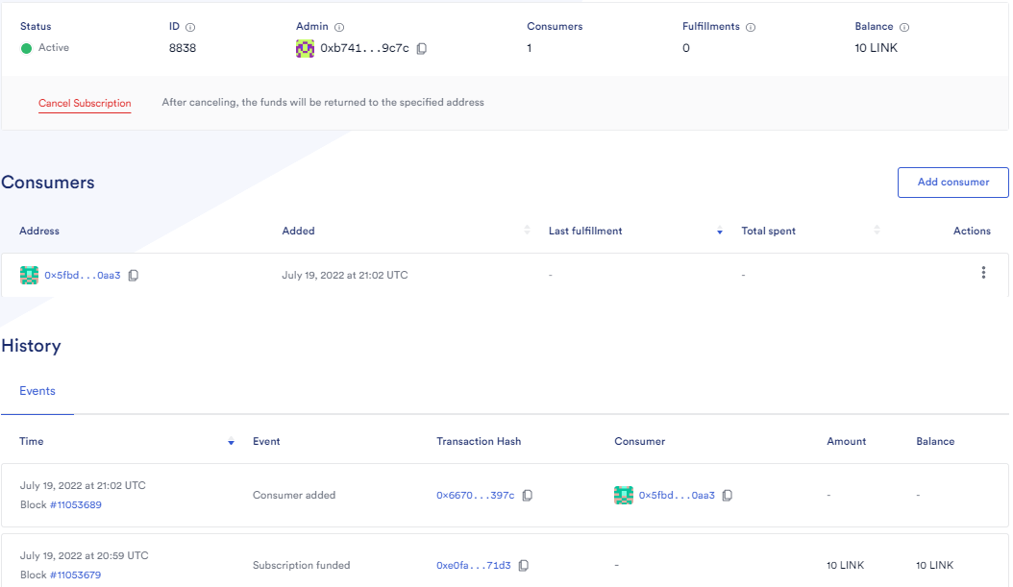This screenshot has height=587, width=1013.
Task: Click consumer identicon in Consumer added event row
Action: (624, 496)
